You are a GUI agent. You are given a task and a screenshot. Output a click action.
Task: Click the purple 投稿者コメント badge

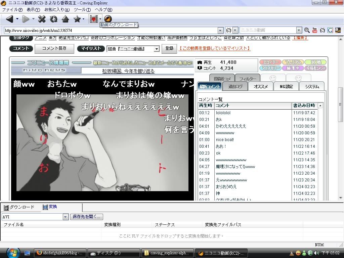tap(315, 68)
